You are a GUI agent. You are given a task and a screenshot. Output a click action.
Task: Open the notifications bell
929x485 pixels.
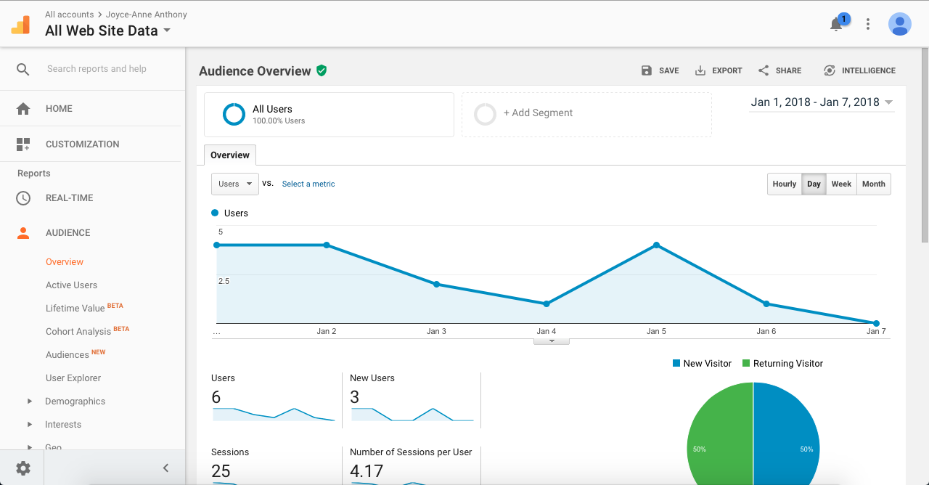click(836, 24)
